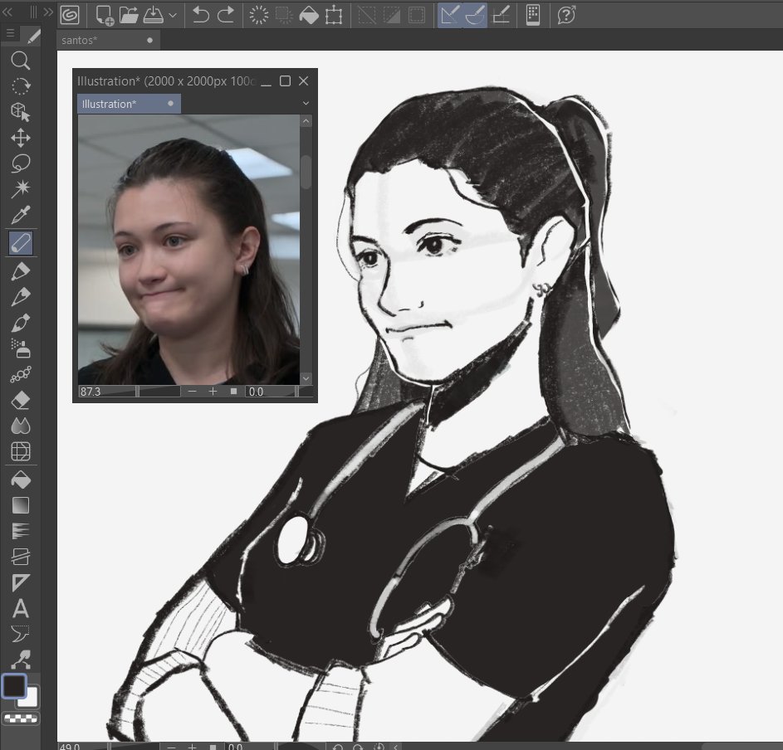
Task: Click the deselect icon in command bar
Action: tap(366, 15)
